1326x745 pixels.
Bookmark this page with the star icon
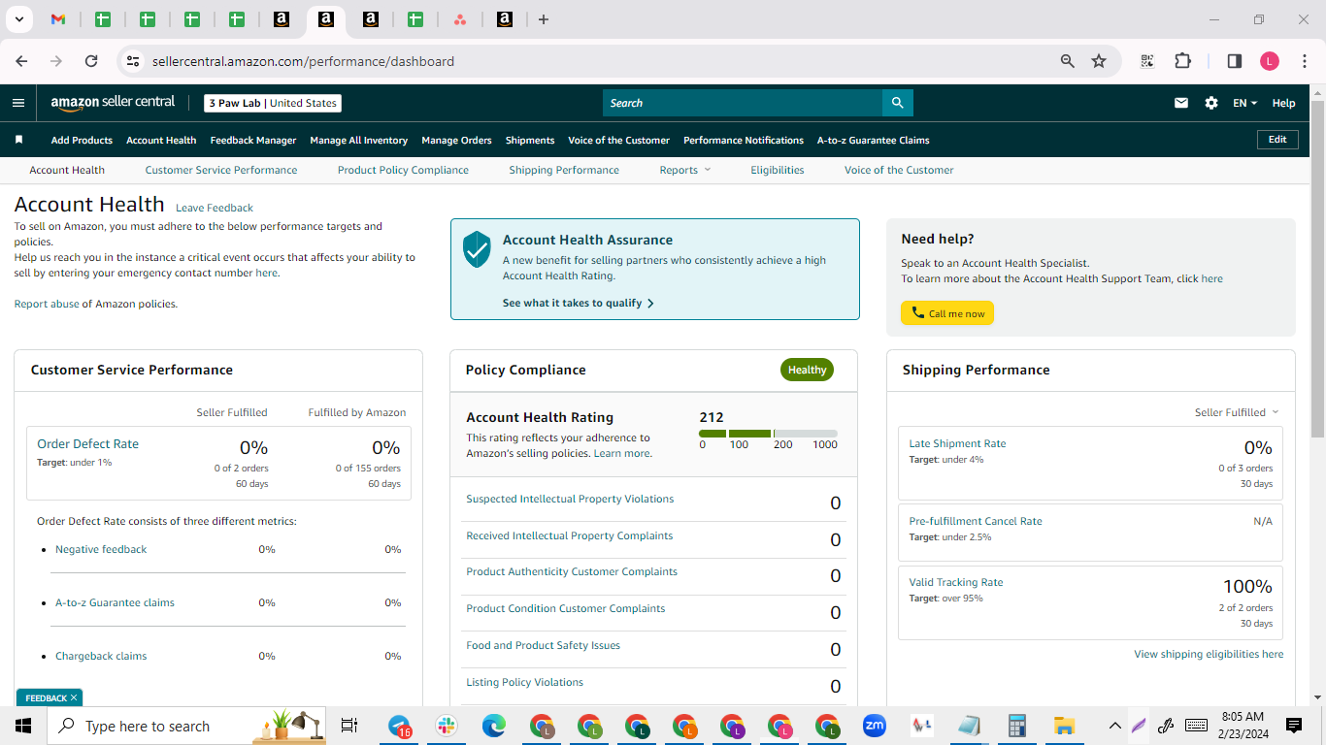[x=1099, y=61]
